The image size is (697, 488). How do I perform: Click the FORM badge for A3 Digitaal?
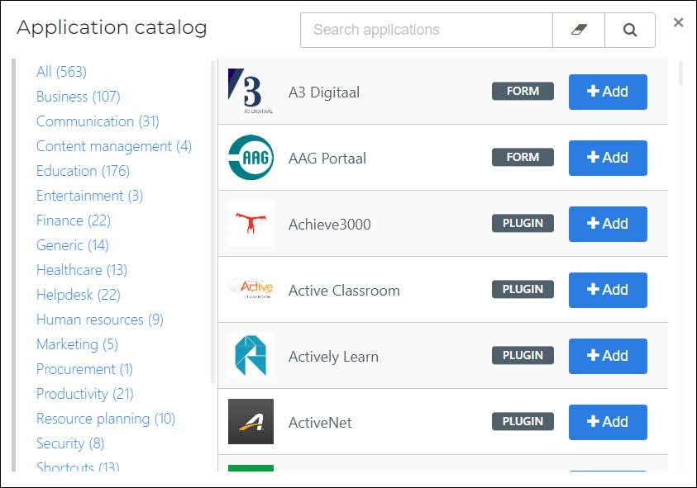[x=523, y=91]
